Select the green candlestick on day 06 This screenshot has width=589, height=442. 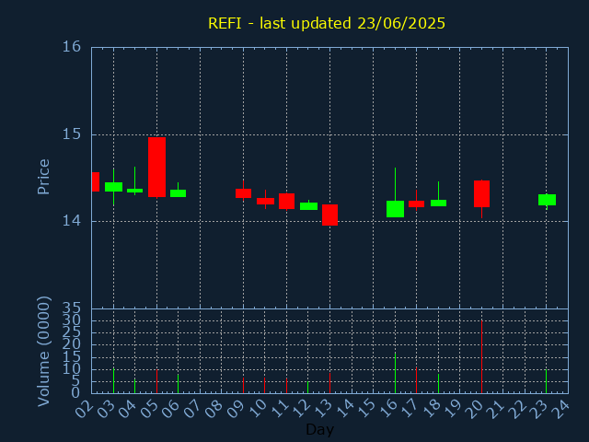pyautogui.click(x=178, y=193)
